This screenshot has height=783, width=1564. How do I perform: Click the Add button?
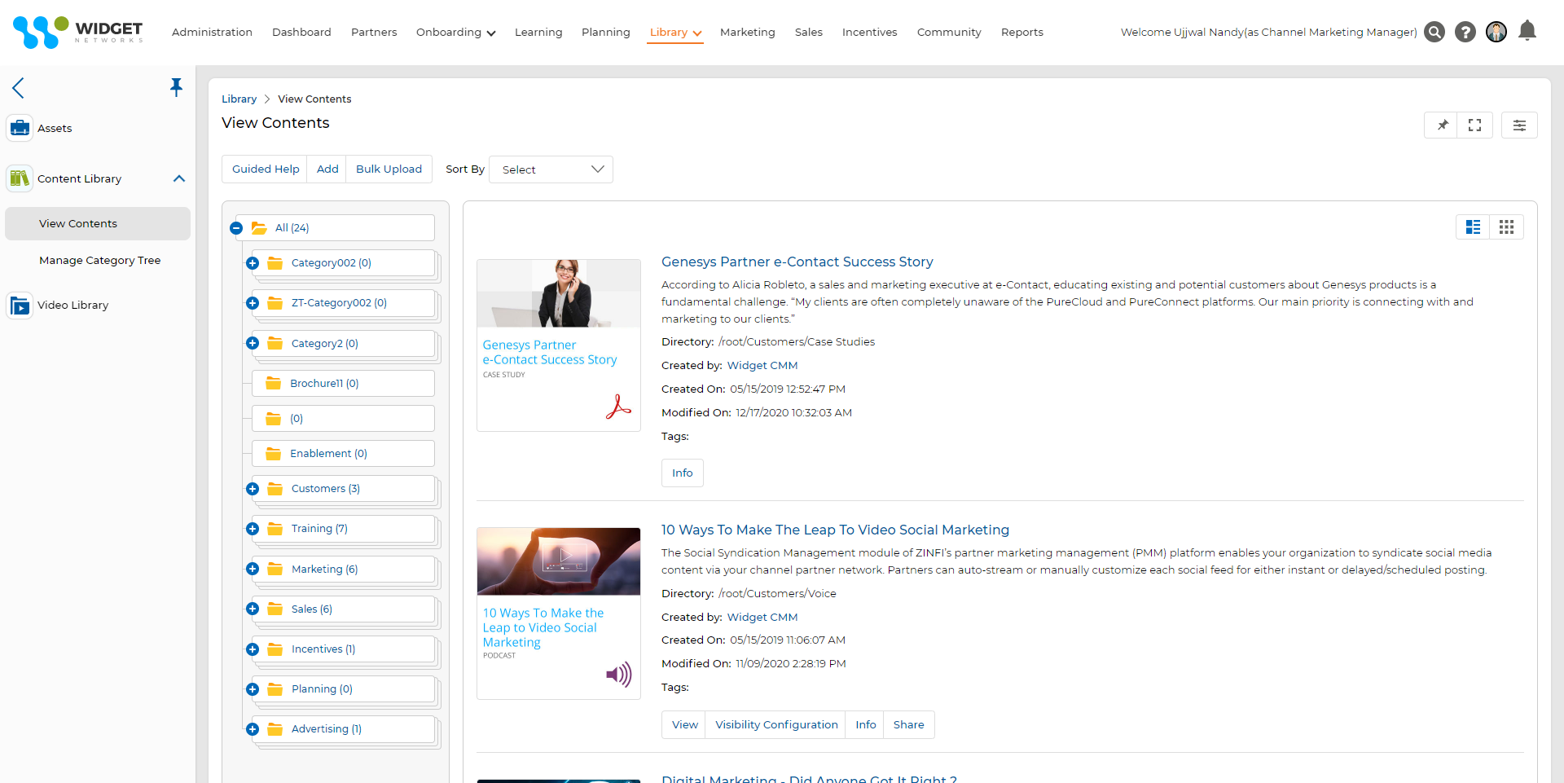327,169
